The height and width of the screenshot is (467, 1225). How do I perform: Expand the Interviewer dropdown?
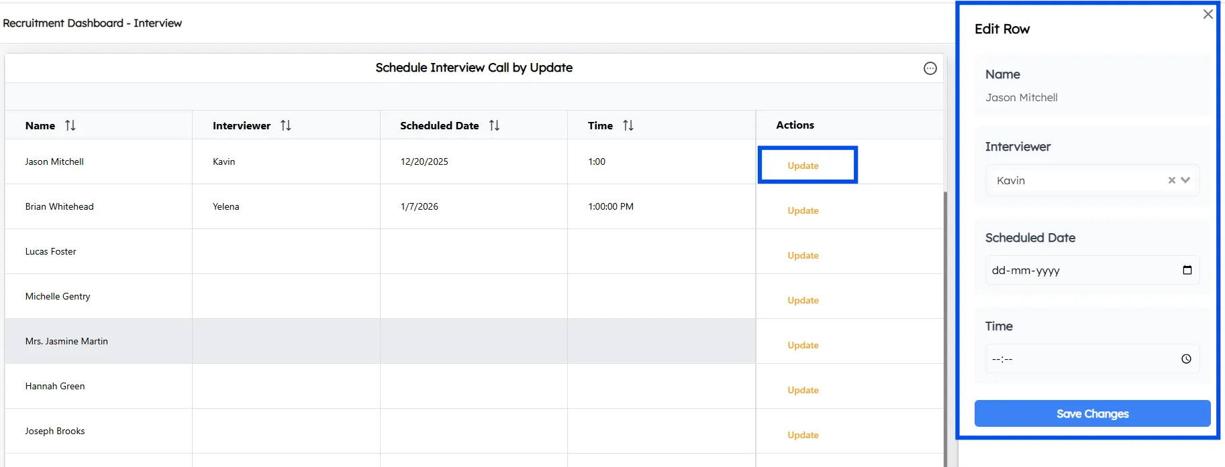tap(1185, 180)
